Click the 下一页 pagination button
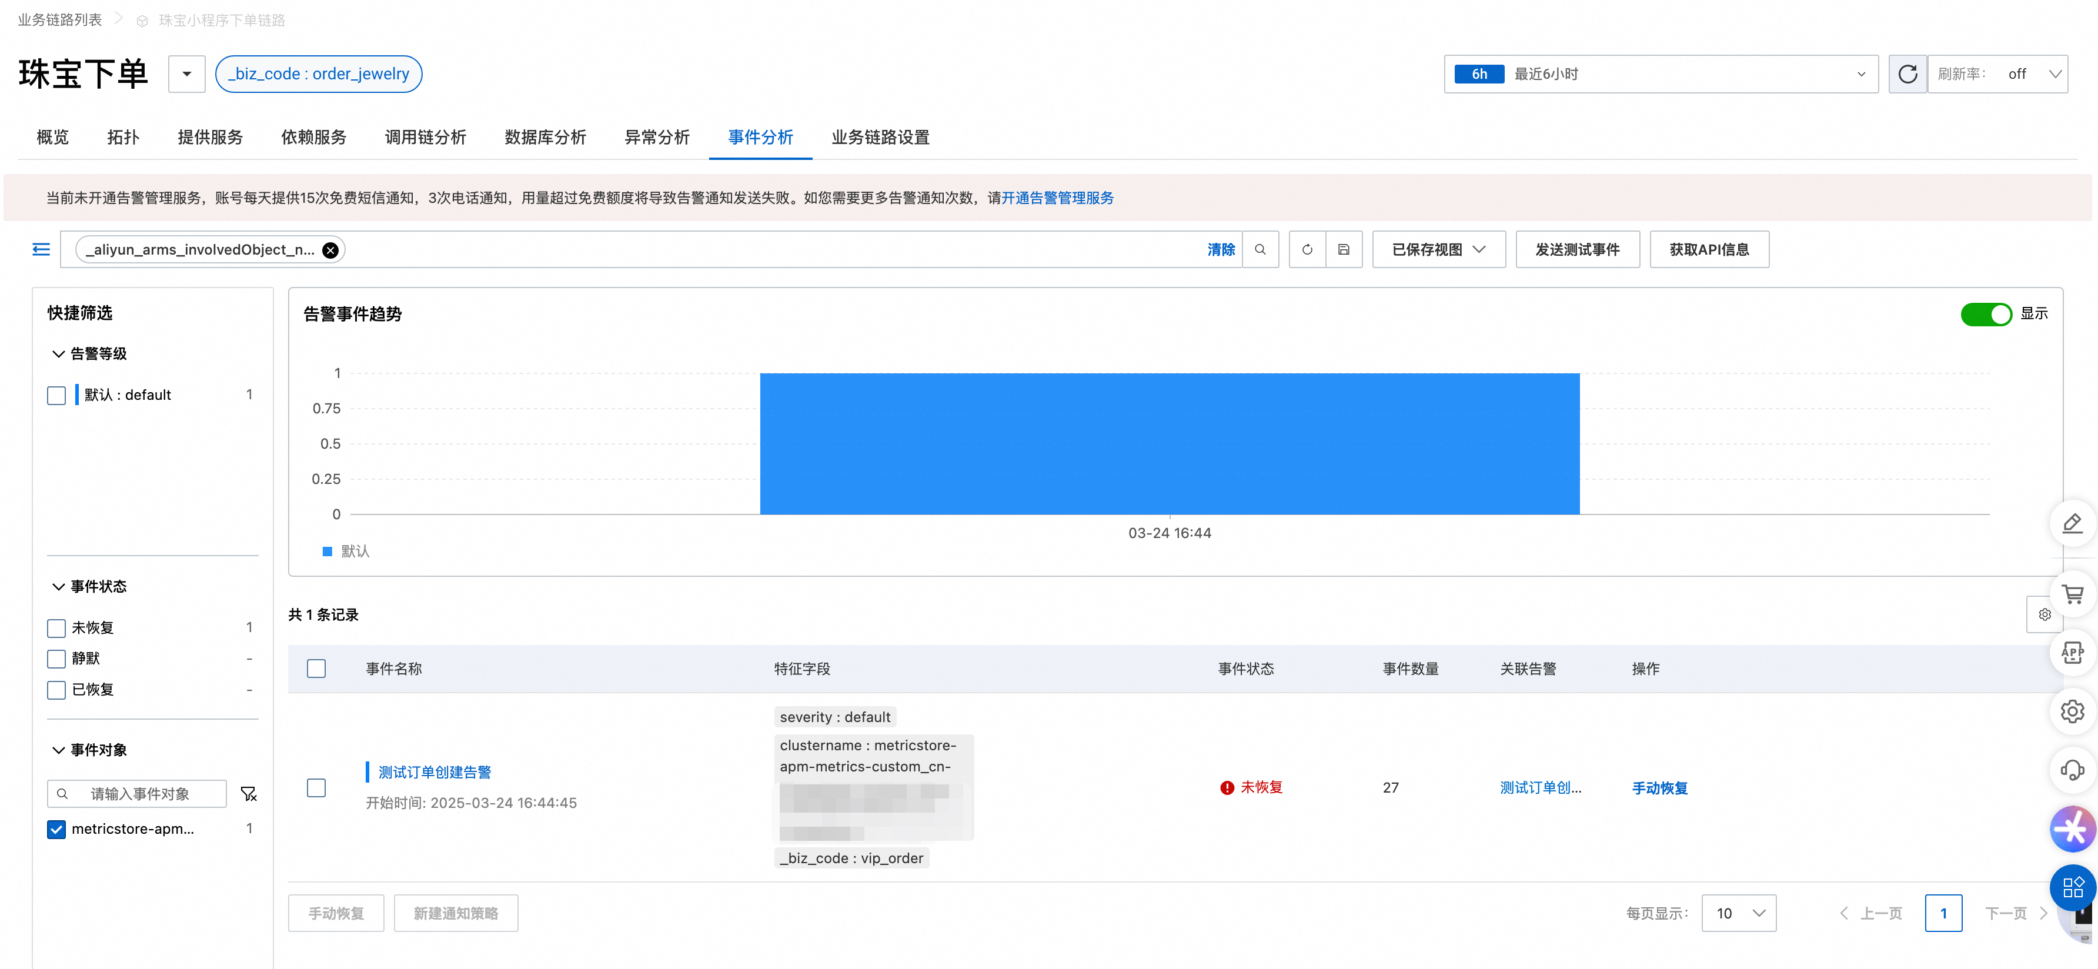This screenshot has height=969, width=2098. pyautogui.click(x=2015, y=913)
